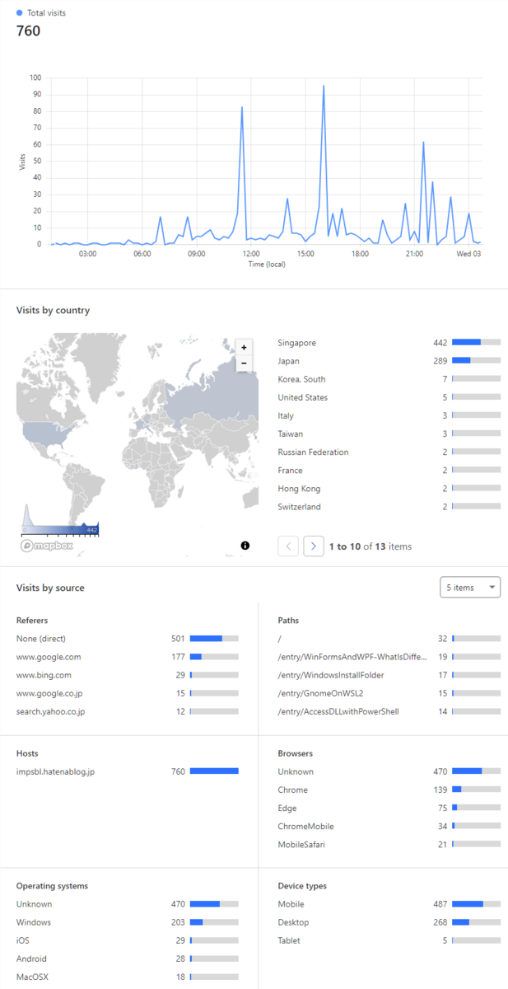The width and height of the screenshot is (508, 989).
Task: Open the map info attribution icon
Action: (x=245, y=546)
